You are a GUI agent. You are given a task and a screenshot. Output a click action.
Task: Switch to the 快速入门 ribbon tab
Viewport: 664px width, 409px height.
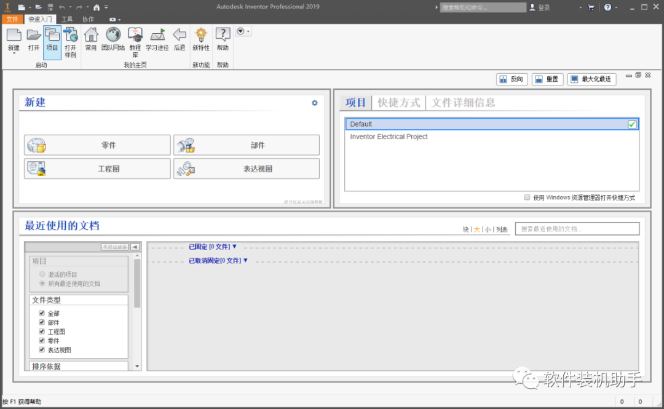click(x=40, y=20)
